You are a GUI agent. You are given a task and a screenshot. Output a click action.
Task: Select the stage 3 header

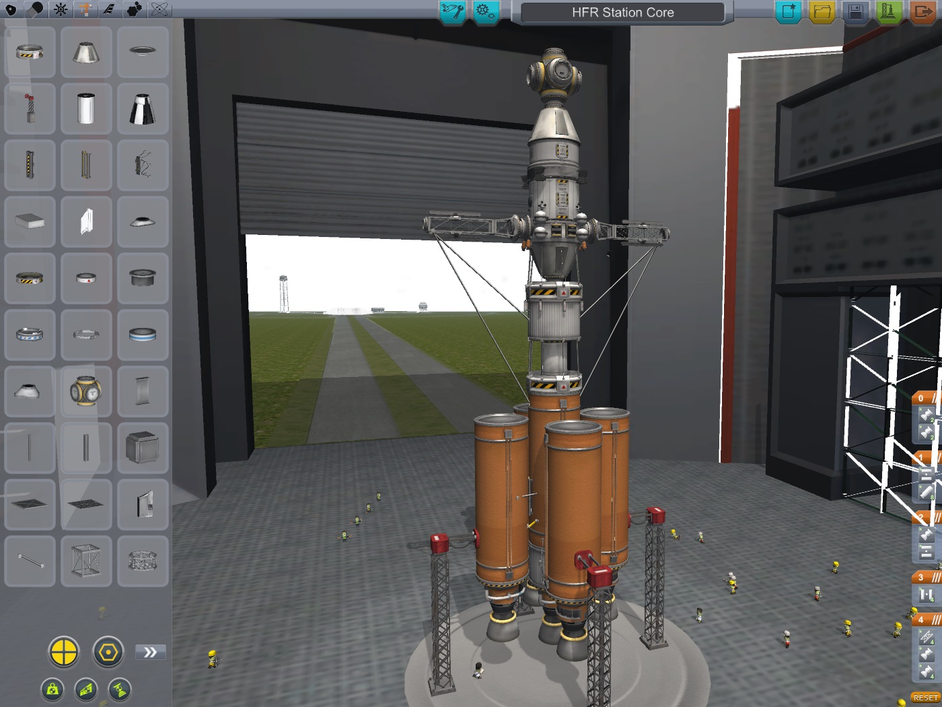927,577
